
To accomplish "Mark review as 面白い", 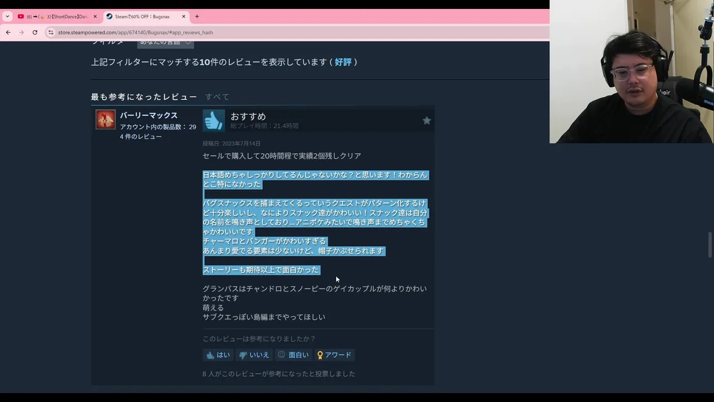I will click(x=293, y=355).
